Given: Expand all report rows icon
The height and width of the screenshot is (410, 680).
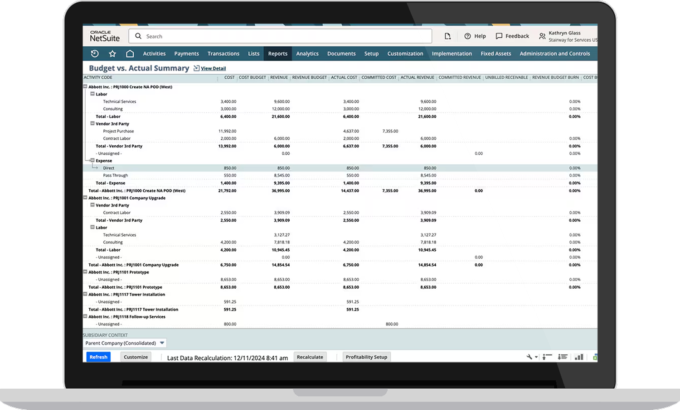Looking at the screenshot, I should pyautogui.click(x=562, y=357).
